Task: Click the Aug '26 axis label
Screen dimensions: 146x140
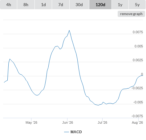Action: pyautogui.click(x=137, y=122)
